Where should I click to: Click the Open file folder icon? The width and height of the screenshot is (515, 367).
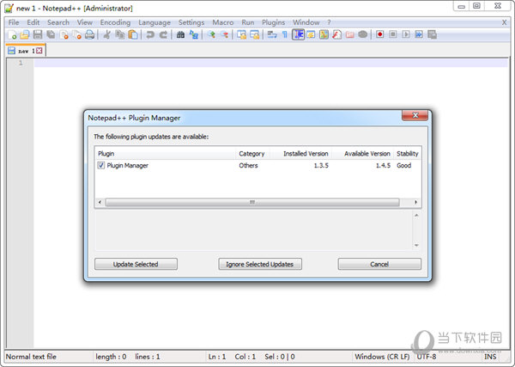pyautogui.click(x=25, y=34)
